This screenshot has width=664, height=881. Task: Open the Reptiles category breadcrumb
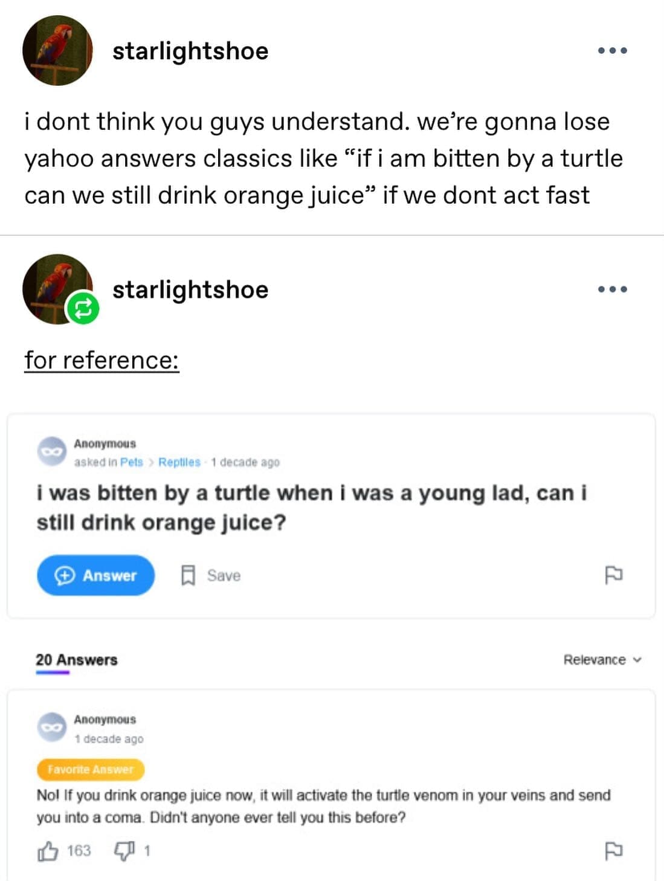click(x=179, y=462)
